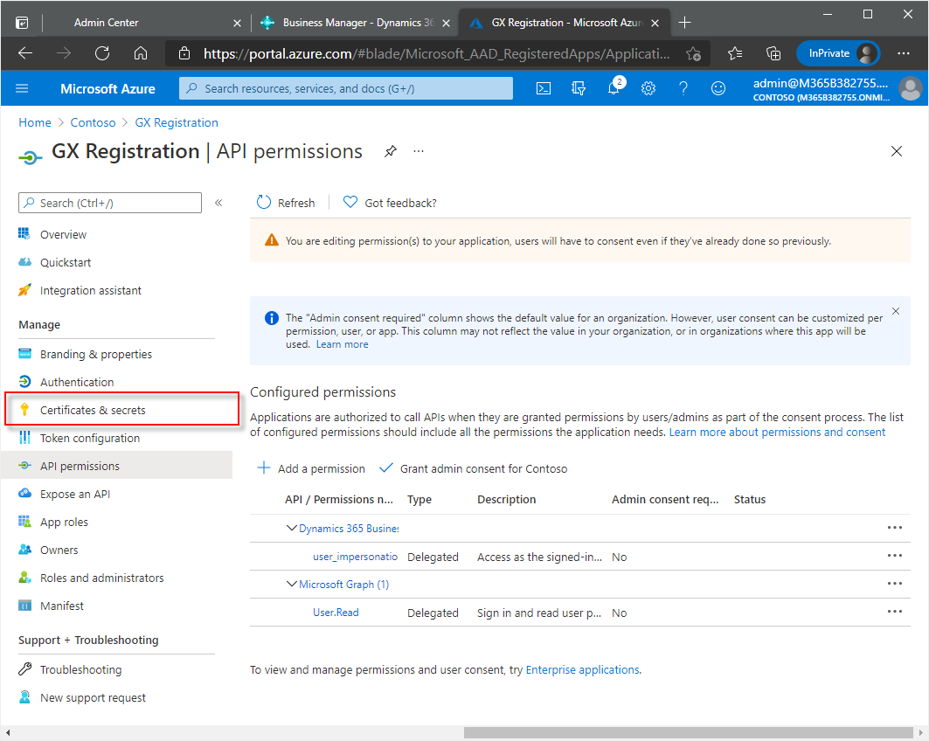Open the Enterprise applications link

582,670
